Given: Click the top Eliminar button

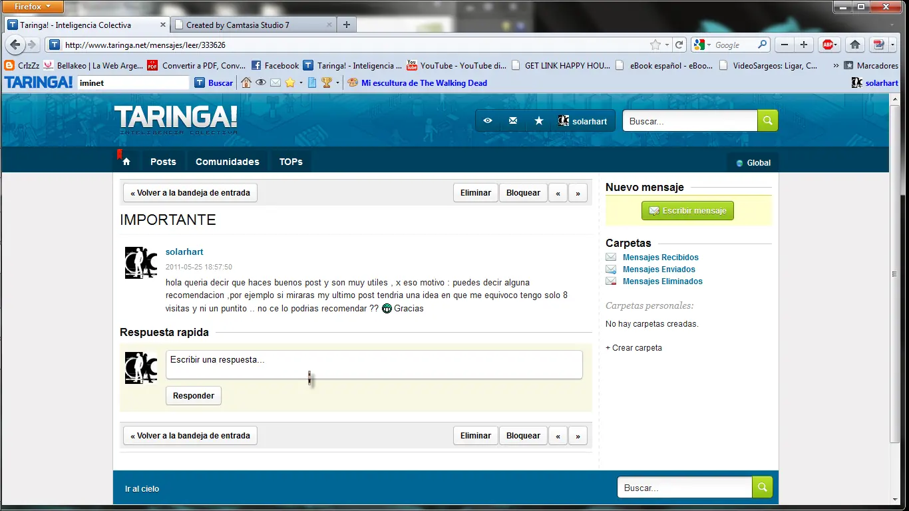Looking at the screenshot, I should tap(476, 192).
